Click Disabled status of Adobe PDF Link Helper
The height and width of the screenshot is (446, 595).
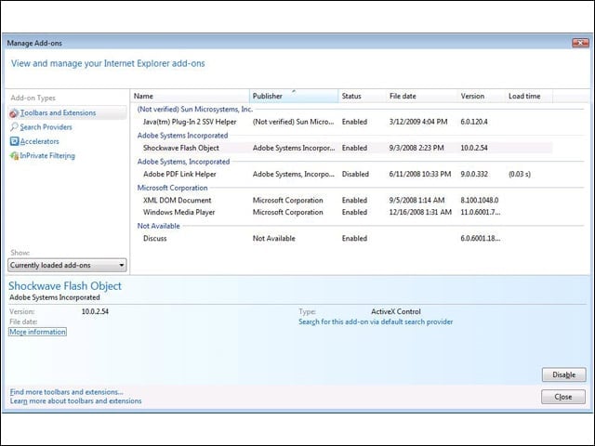point(355,174)
